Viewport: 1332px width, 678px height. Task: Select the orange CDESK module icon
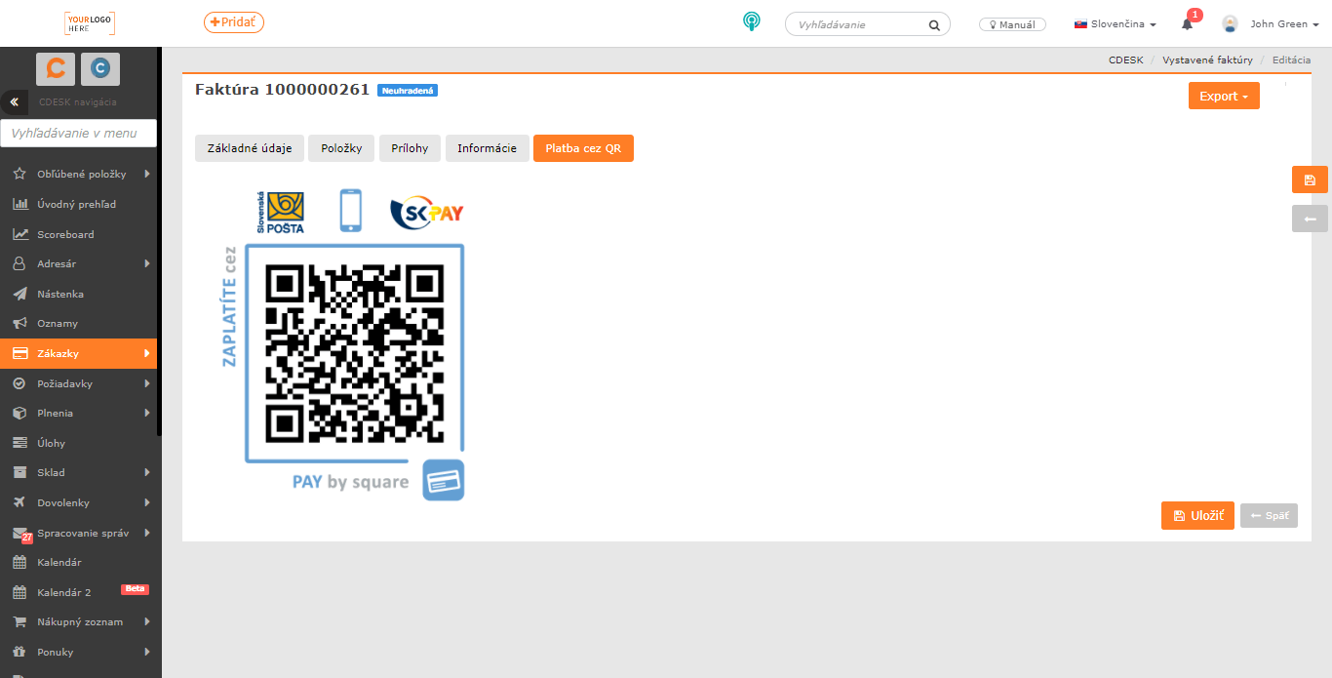(x=56, y=69)
